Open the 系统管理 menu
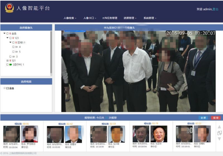This screenshot has width=223, height=156. click(150, 18)
